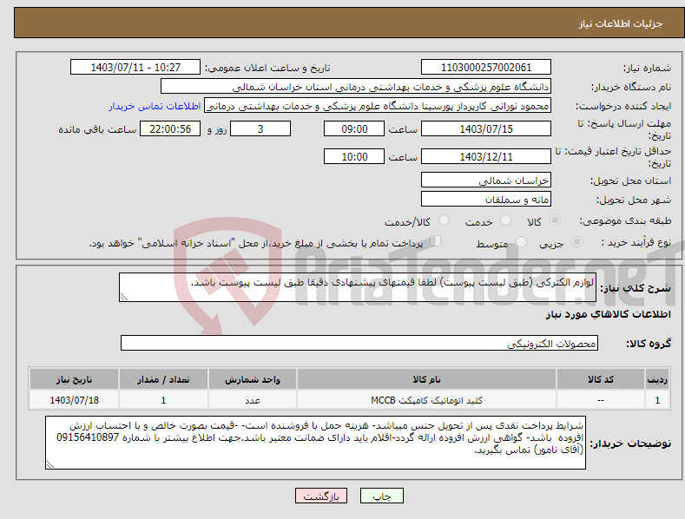
Task: Select the متوسط purchase type radio
Action: pos(521,242)
